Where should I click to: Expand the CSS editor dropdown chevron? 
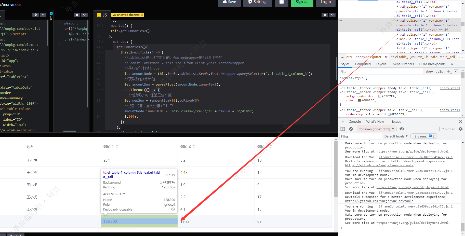(x=84, y=15)
